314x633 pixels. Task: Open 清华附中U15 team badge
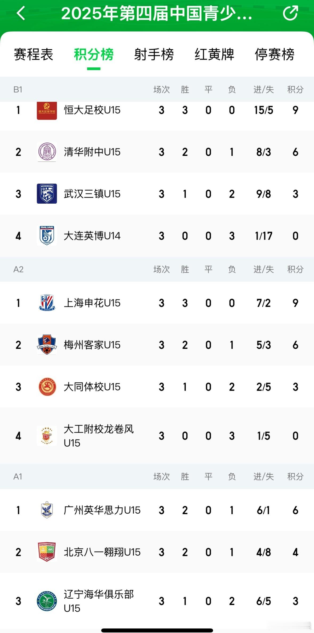(x=47, y=152)
